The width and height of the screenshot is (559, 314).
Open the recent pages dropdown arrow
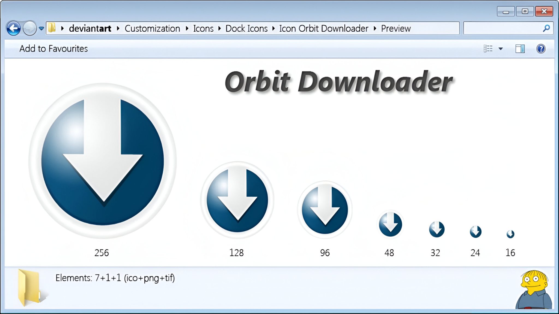[x=41, y=28]
